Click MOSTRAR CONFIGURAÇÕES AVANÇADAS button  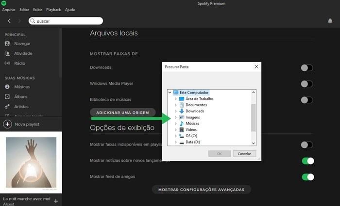pos(202,190)
